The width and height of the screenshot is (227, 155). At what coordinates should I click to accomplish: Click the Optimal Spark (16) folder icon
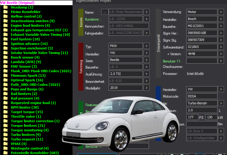coord(5,80)
